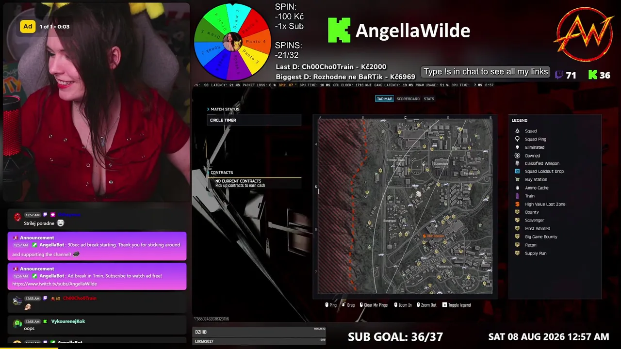This screenshot has width=621, height=349.
Task: Click the Ping mouse-button hint
Action: (331, 305)
